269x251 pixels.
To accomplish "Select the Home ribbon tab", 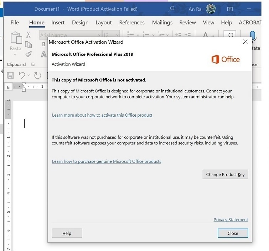I will (37, 22).
